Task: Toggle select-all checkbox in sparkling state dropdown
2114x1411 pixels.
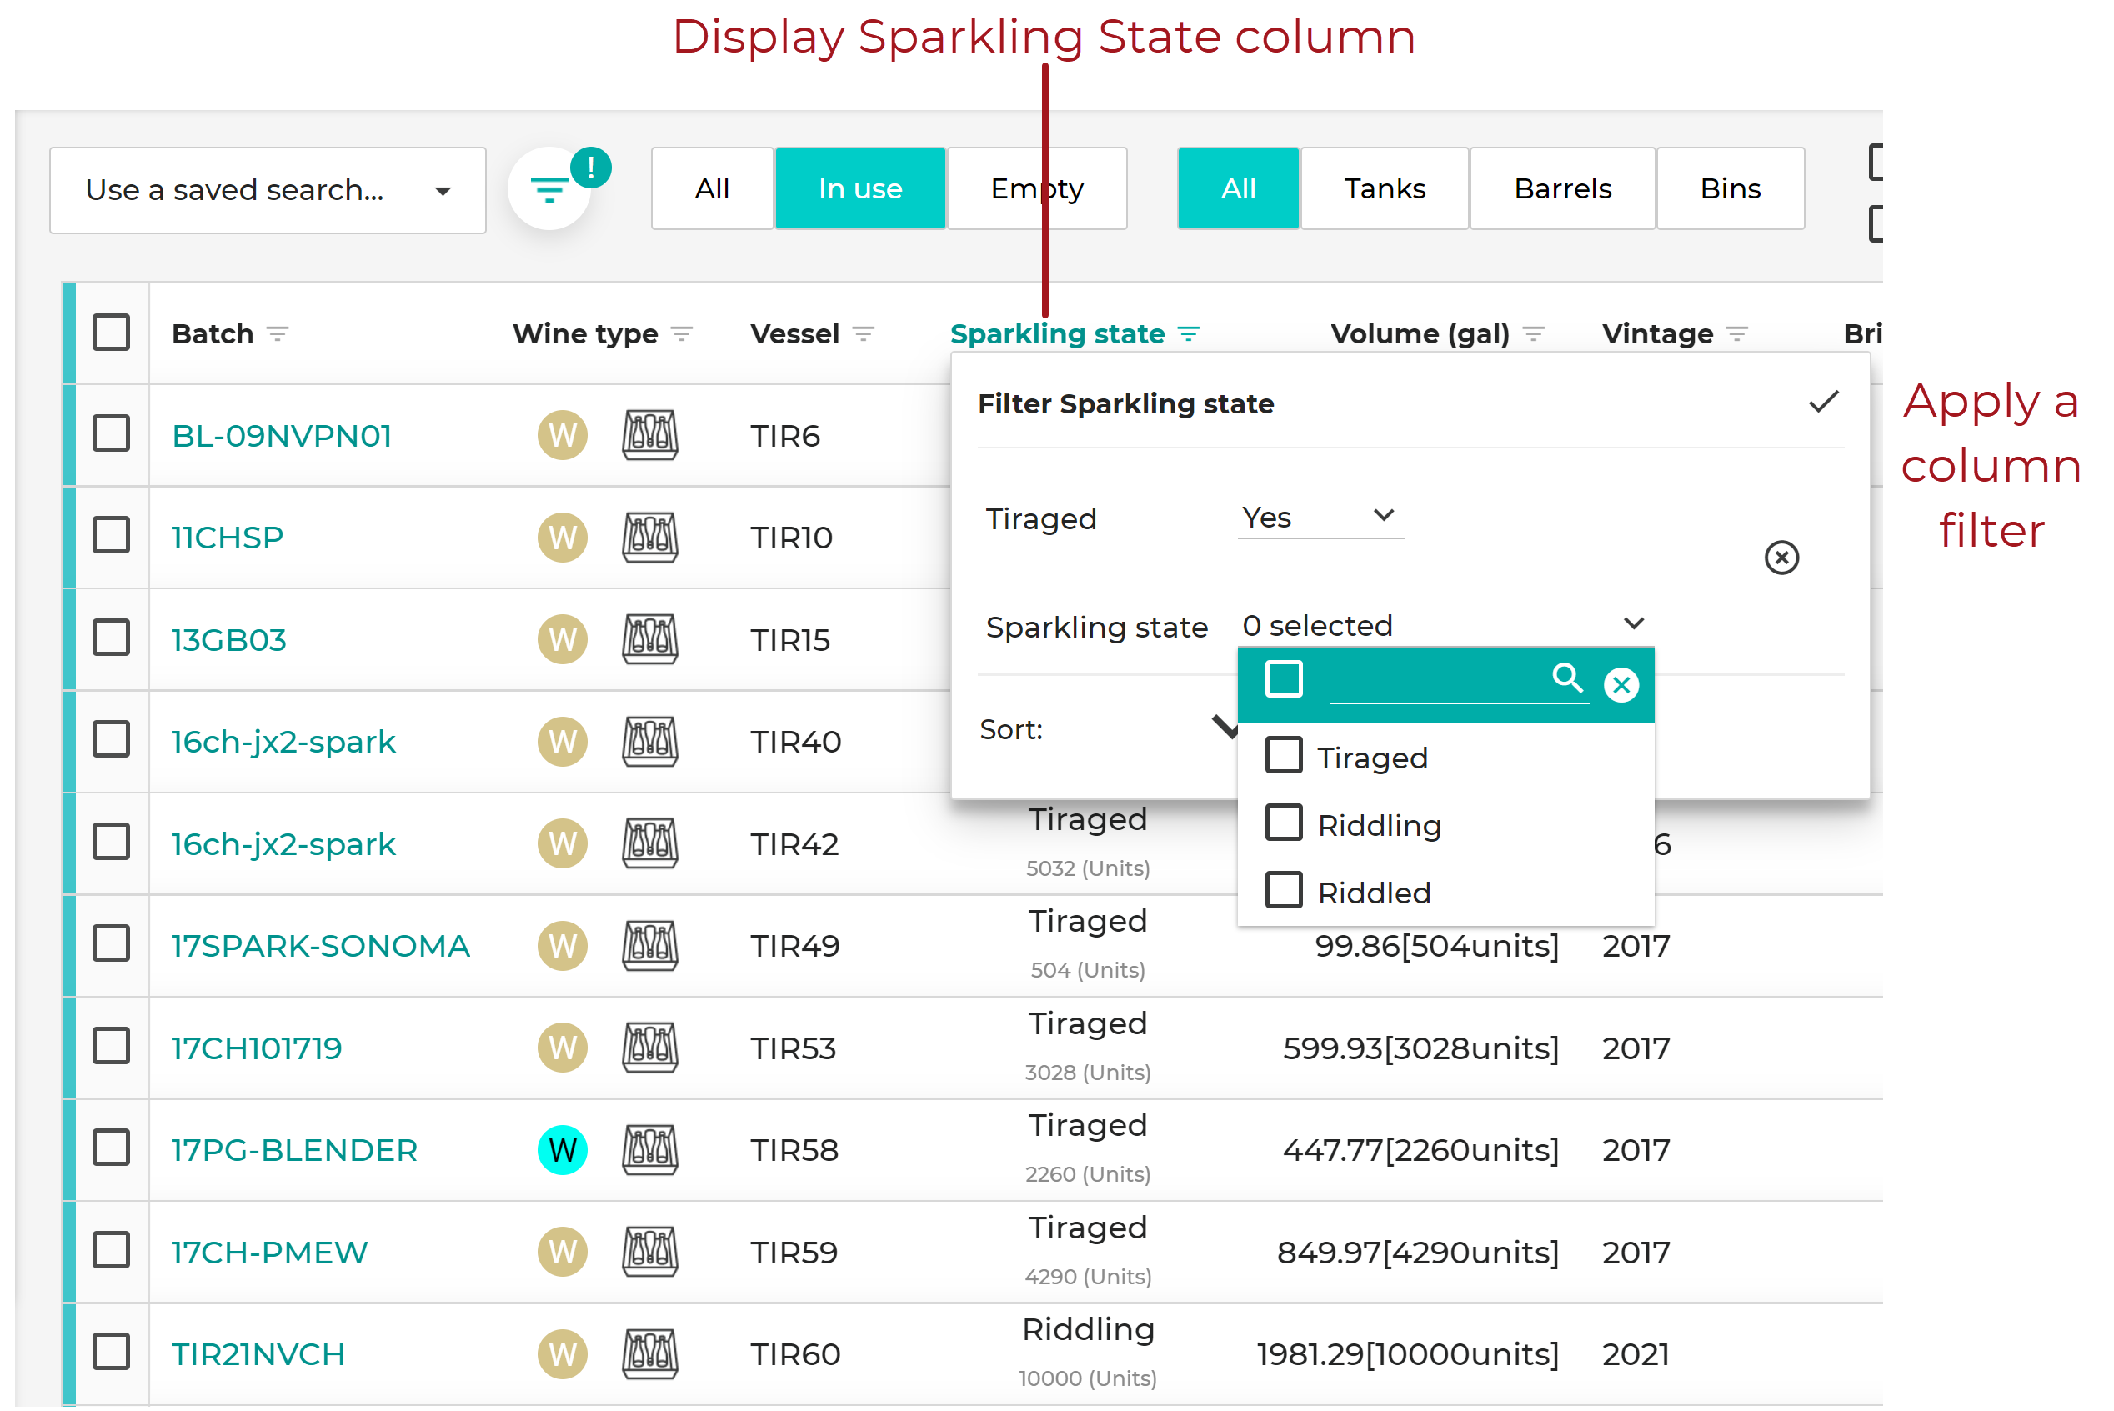Action: tap(1285, 679)
